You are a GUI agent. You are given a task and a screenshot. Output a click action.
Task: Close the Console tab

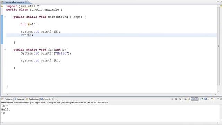[52, 99]
